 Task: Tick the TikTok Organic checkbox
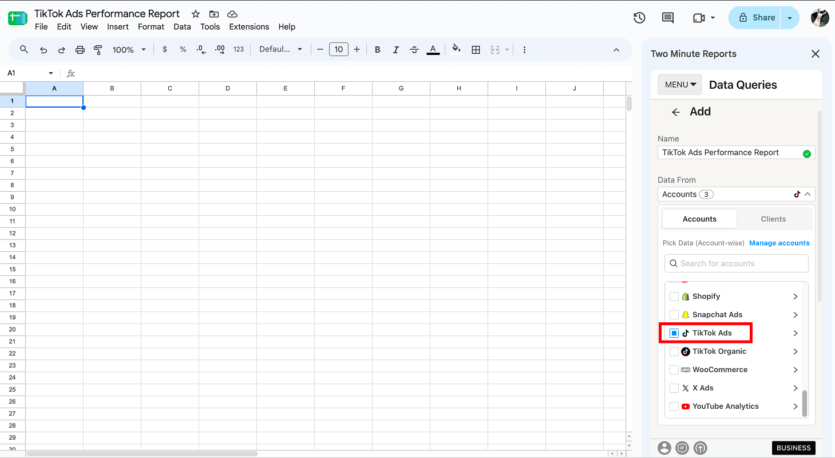pyautogui.click(x=674, y=352)
